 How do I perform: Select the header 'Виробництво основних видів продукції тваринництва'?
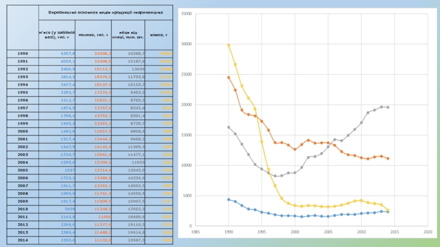point(106,13)
